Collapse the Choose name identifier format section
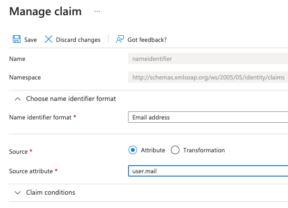 (x=71, y=99)
